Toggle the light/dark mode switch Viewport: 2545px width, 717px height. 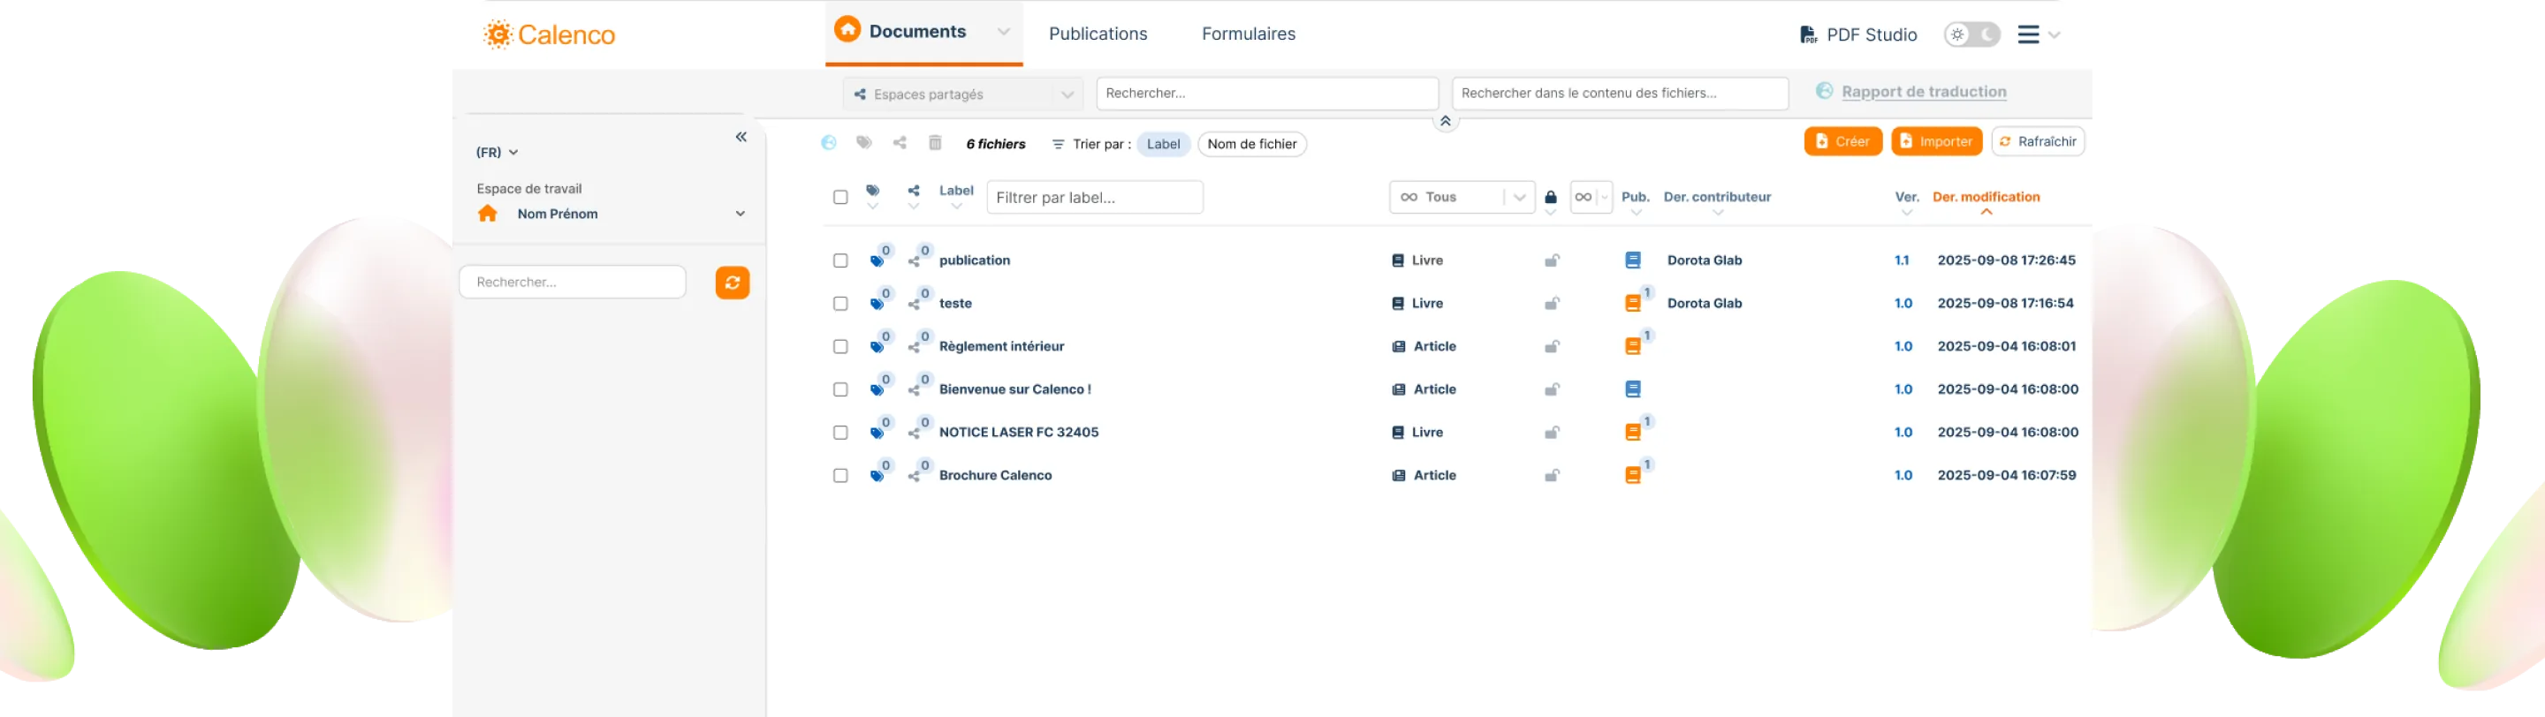coord(1972,34)
